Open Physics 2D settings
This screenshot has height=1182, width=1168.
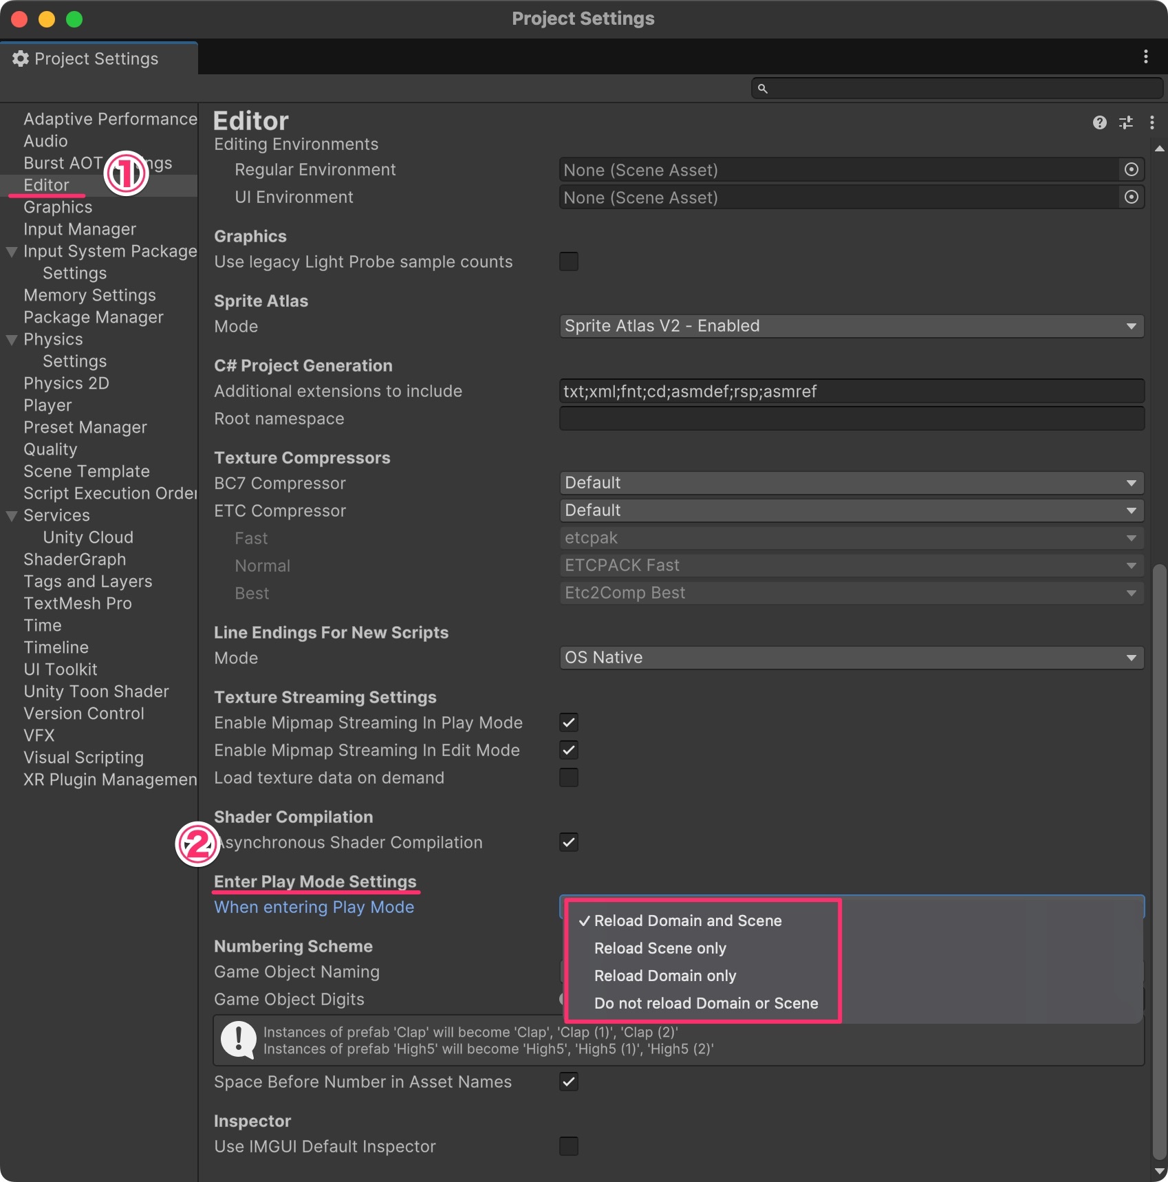tap(66, 383)
